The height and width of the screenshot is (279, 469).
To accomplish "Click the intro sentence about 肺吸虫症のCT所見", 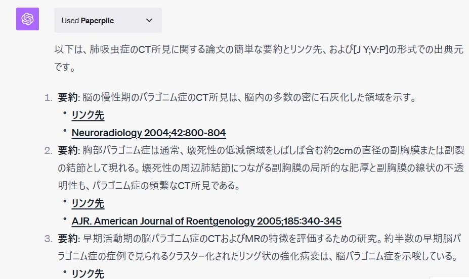I will pyautogui.click(x=259, y=58).
